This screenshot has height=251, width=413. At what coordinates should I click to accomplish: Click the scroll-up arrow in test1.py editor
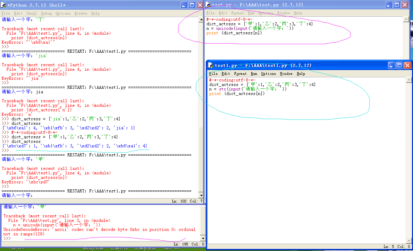click(x=408, y=80)
